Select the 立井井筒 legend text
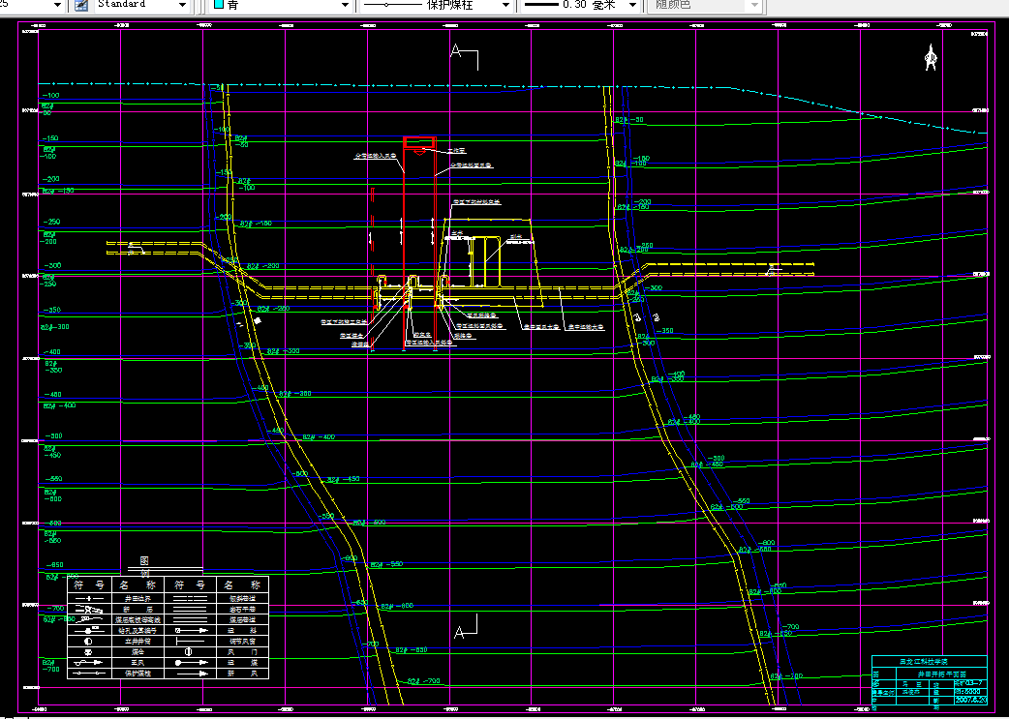This screenshot has height=719, width=1009. pos(138,642)
